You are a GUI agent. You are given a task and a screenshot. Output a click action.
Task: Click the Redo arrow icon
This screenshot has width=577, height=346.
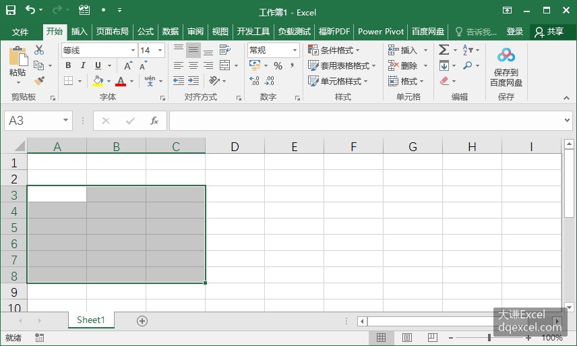click(57, 10)
